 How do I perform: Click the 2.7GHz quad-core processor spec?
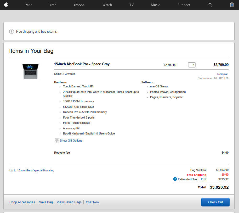tap(101, 94)
